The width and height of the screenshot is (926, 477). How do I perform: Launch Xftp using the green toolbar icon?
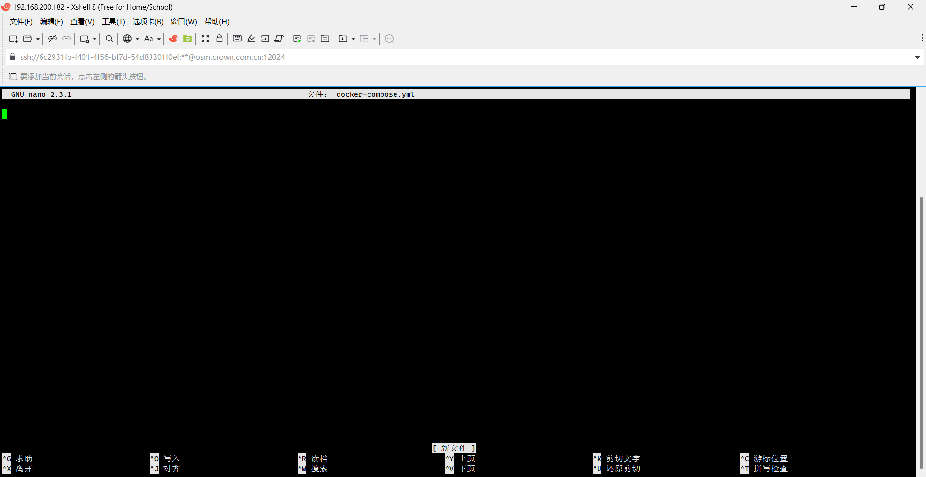click(x=187, y=39)
